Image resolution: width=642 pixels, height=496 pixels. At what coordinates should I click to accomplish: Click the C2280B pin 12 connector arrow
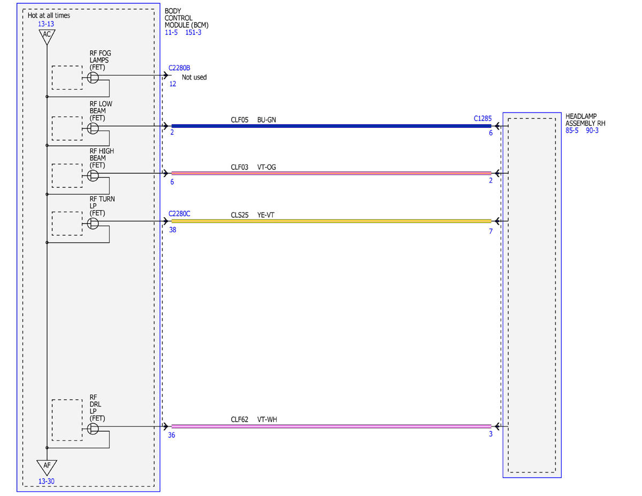(x=166, y=75)
